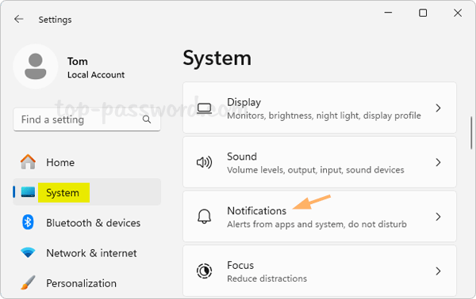Click the Wi-Fi Network icon in sidebar
Image resolution: width=476 pixels, height=299 pixels.
pyautogui.click(x=28, y=252)
